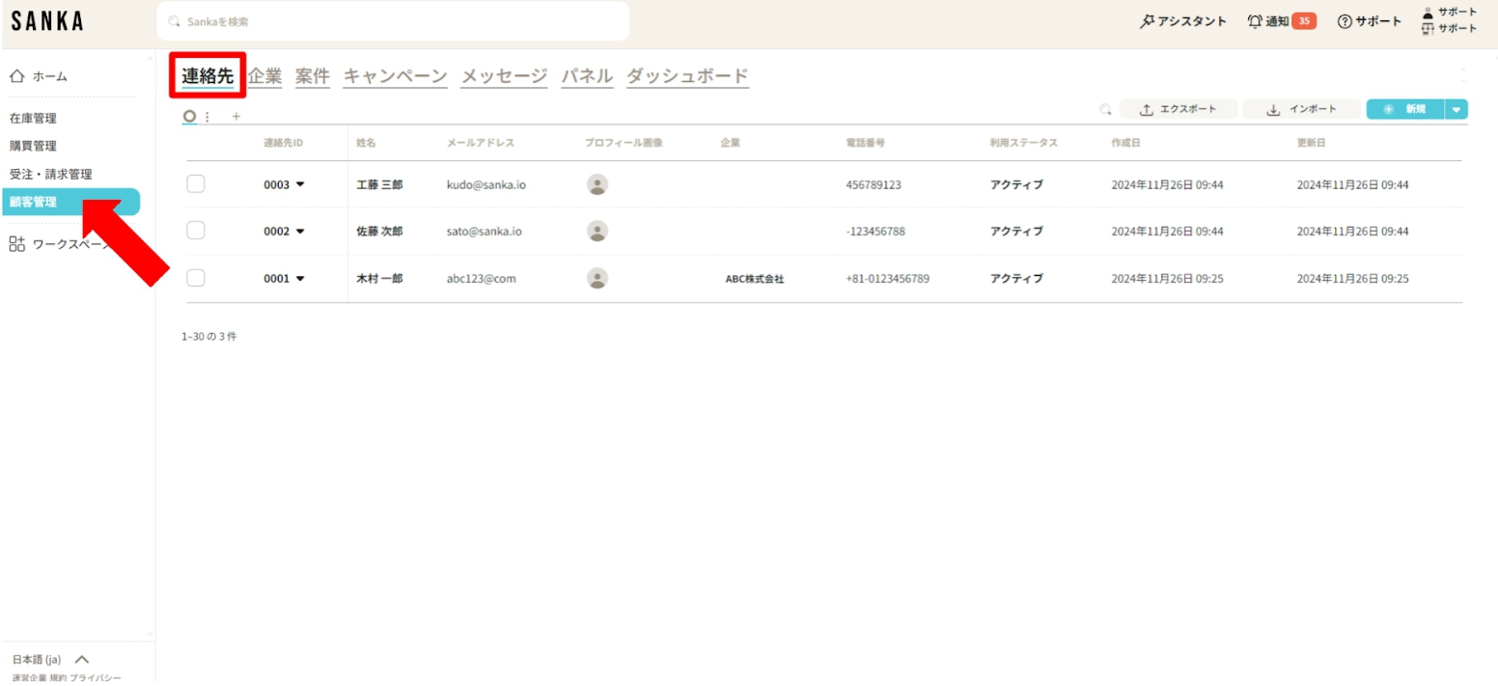The height and width of the screenshot is (686, 1498).
Task: Open dropdown arrow beside ID 0003
Action: point(300,184)
